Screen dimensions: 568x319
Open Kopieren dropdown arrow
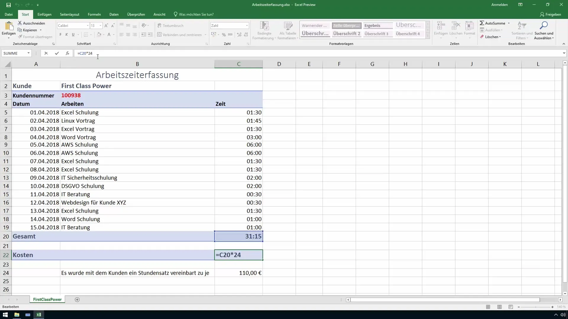pos(41,30)
